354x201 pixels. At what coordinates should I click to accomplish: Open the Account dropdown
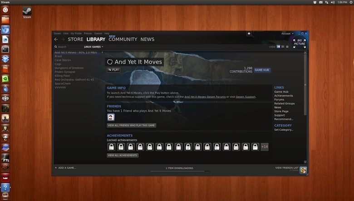287,33
